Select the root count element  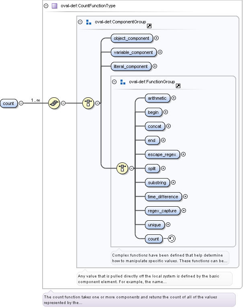[x=8, y=103]
